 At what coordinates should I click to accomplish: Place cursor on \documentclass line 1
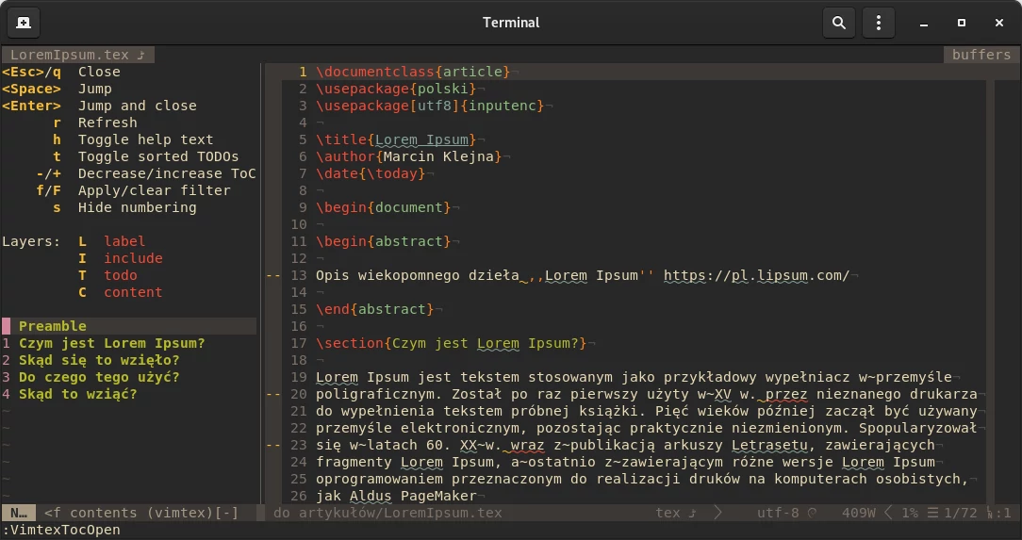click(x=413, y=72)
